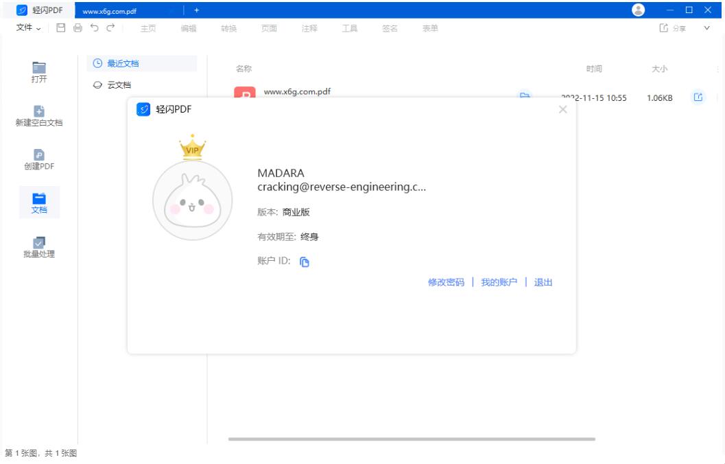Open the 我的账户 link

point(499,282)
